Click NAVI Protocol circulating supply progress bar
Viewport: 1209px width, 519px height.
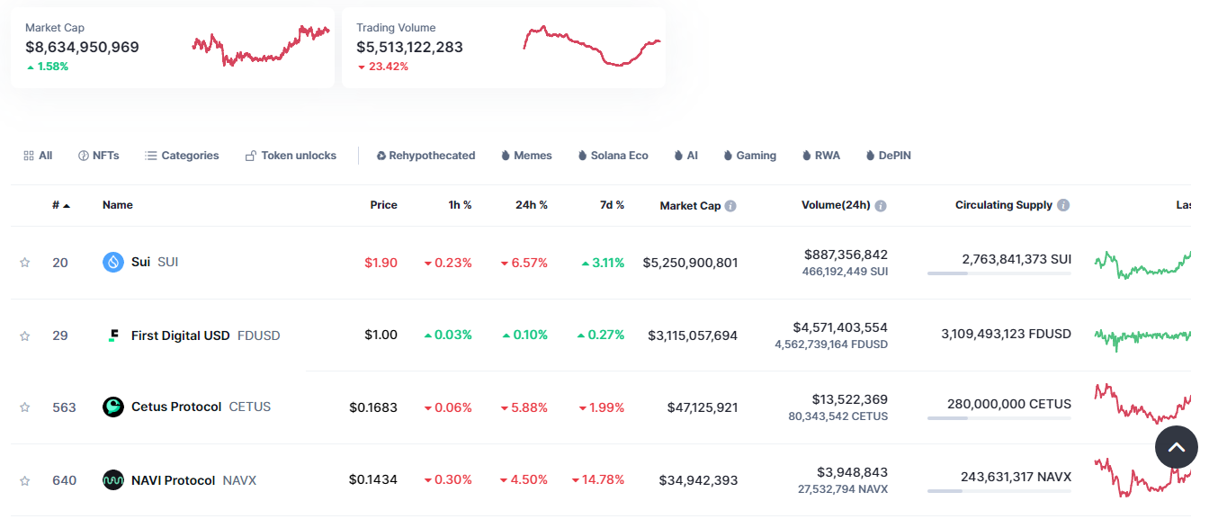(x=999, y=491)
